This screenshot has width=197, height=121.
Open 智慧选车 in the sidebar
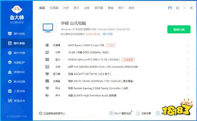point(16,101)
